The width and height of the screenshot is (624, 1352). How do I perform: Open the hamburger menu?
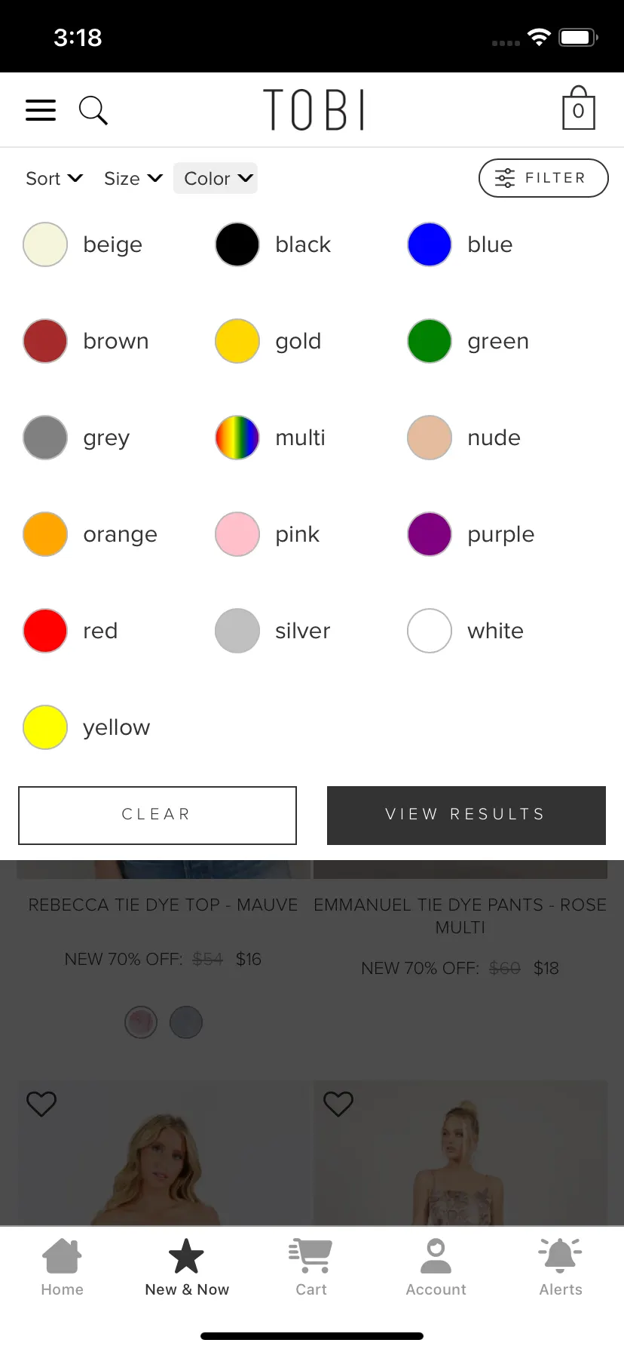[41, 110]
